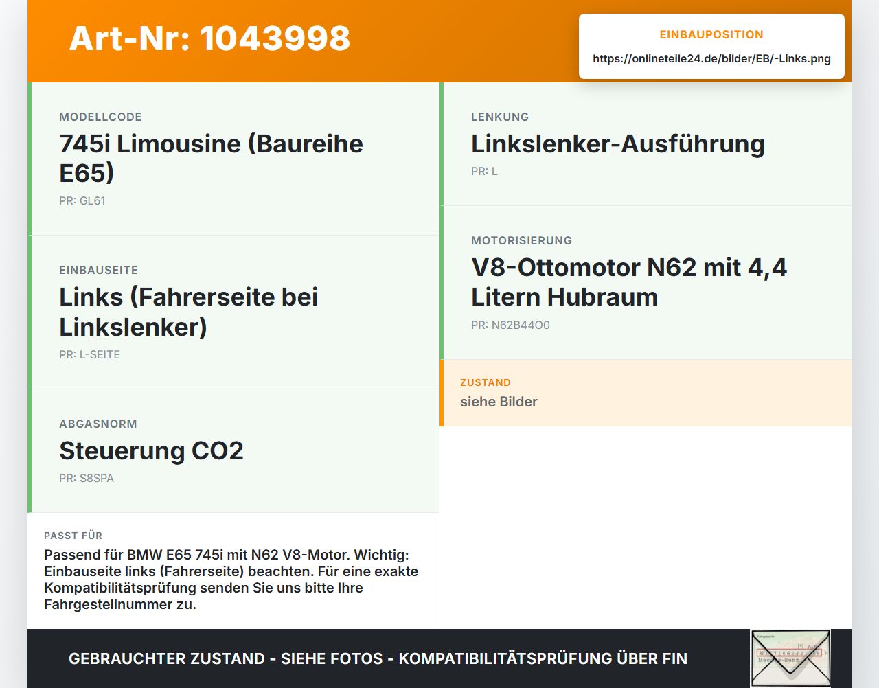Click the PR: N62B44O0 engine code

[x=510, y=325]
